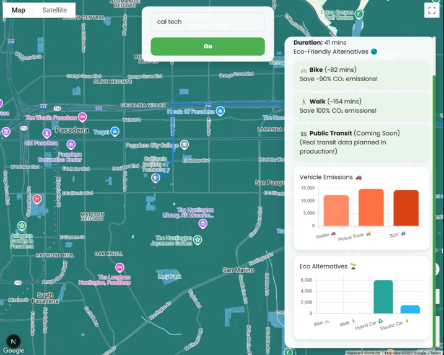The height and width of the screenshot is (355, 444).
Task: Open Keyboard shortcuts link
Action: click(363, 353)
